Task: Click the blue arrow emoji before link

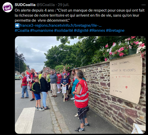Action: coord(17,25)
